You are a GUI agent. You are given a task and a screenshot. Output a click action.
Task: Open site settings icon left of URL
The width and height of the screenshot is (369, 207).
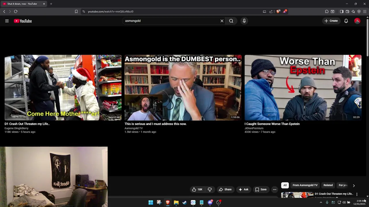coord(84,11)
